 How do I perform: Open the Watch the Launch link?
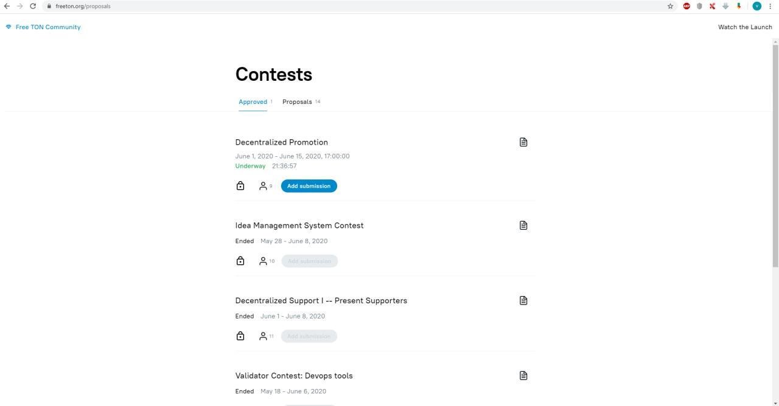pos(745,27)
